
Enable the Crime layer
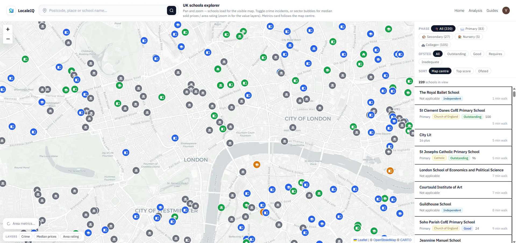coord(26,237)
